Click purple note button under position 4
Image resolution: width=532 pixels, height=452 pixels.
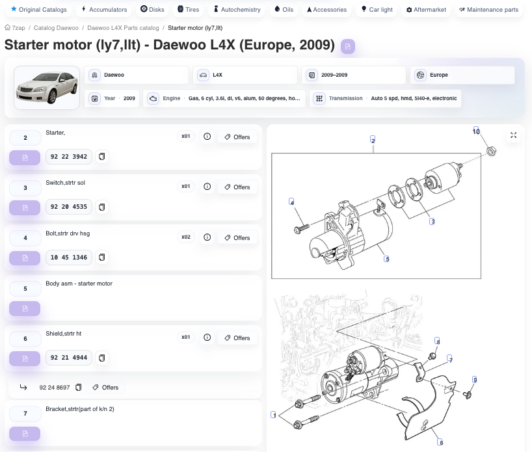coord(25,258)
